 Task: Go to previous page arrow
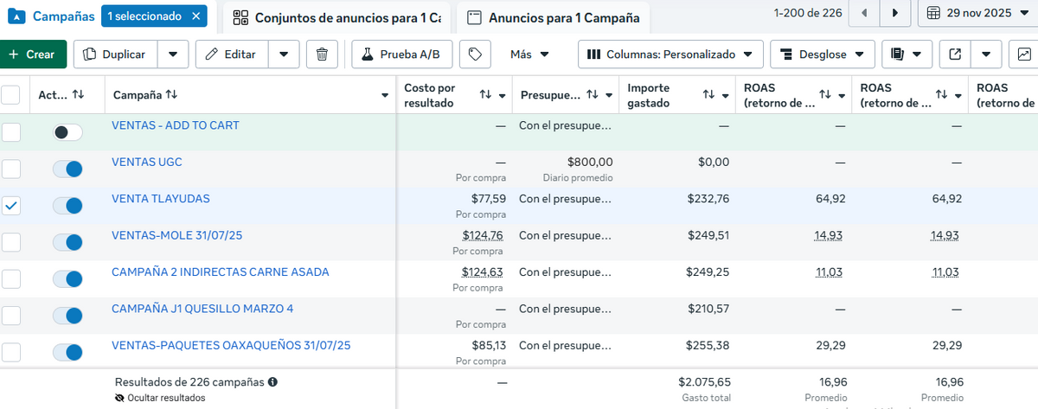coord(864,13)
